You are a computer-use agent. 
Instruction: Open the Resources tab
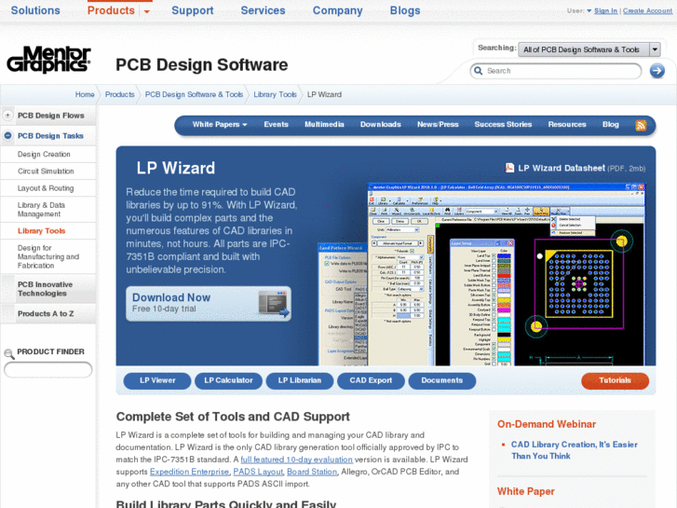(567, 125)
